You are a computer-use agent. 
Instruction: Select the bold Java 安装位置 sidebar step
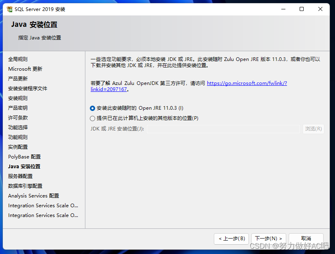point(24,166)
